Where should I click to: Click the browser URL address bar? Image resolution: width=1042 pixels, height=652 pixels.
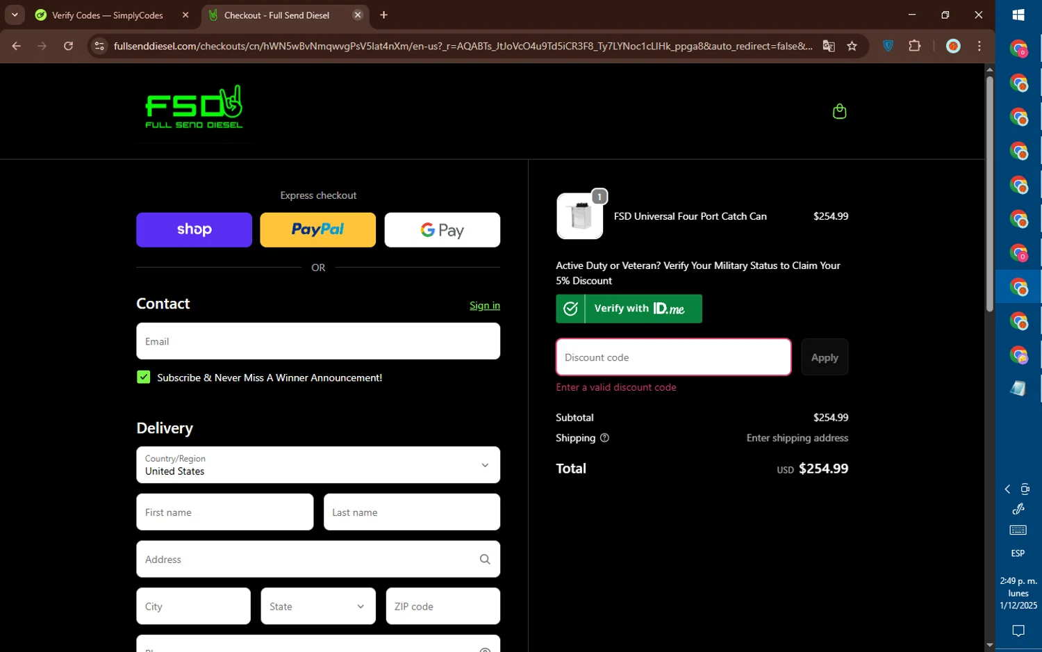(x=463, y=46)
